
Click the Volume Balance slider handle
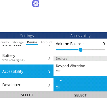point(81,50)
